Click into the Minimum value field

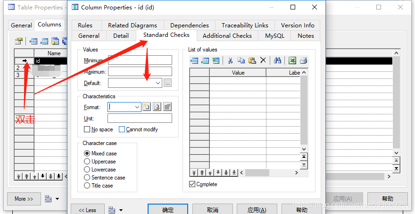pos(140,60)
